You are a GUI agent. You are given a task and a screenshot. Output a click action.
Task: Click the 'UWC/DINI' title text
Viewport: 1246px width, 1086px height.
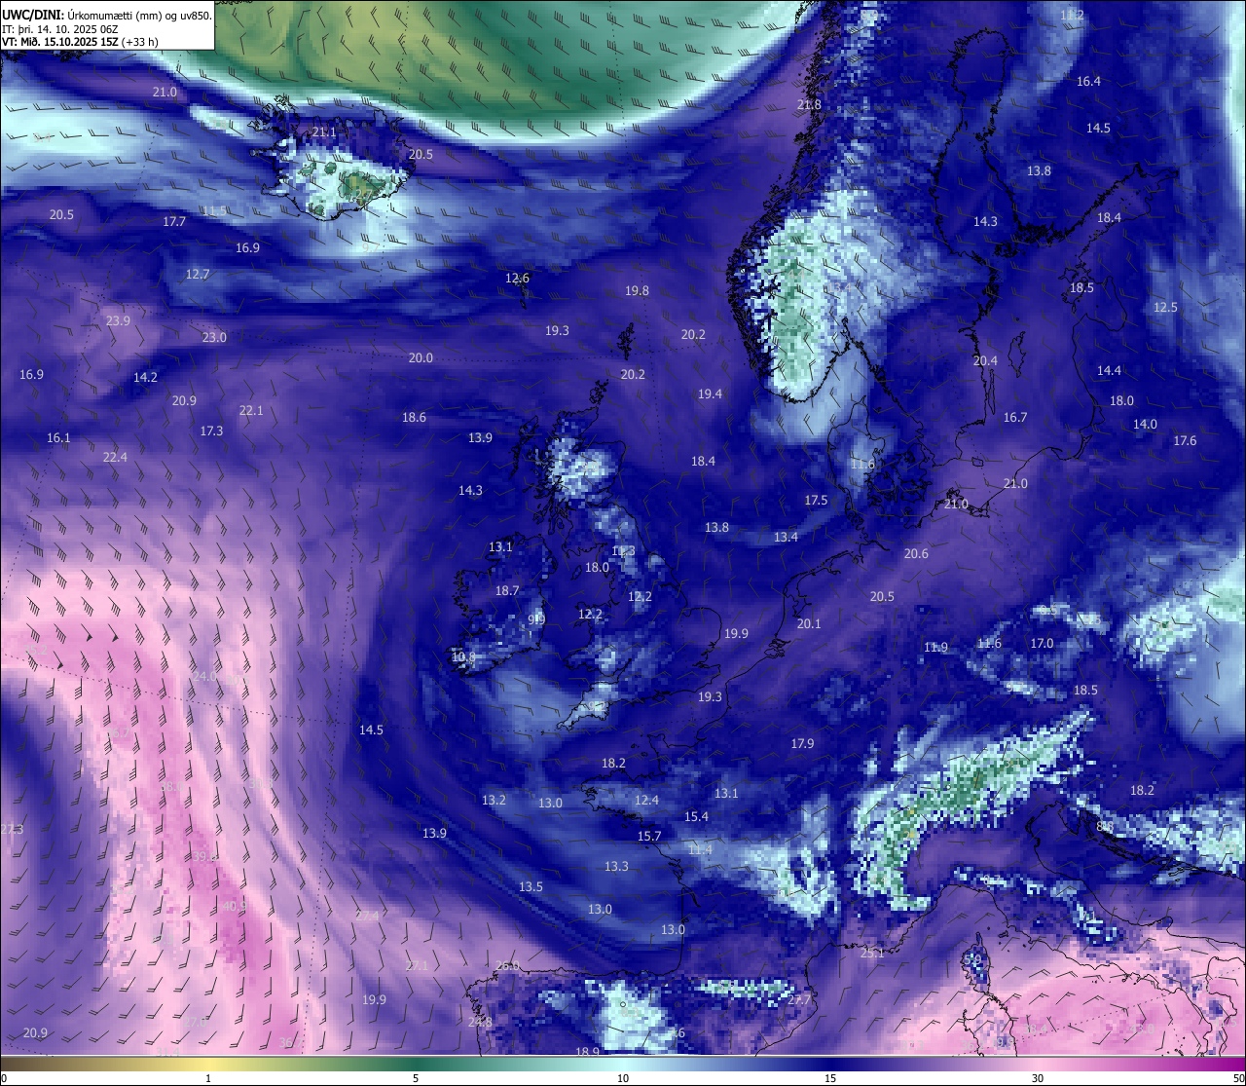[x=33, y=15]
